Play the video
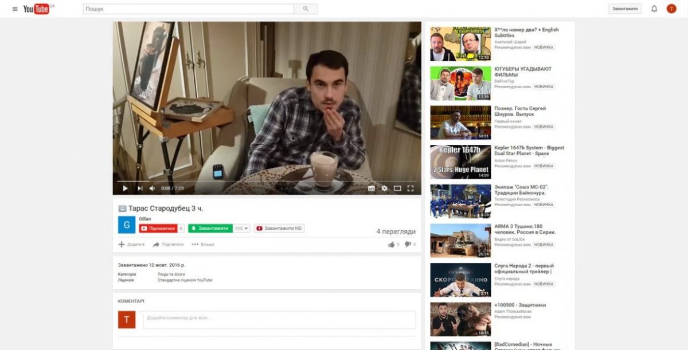This screenshot has width=688, height=350. [x=125, y=188]
